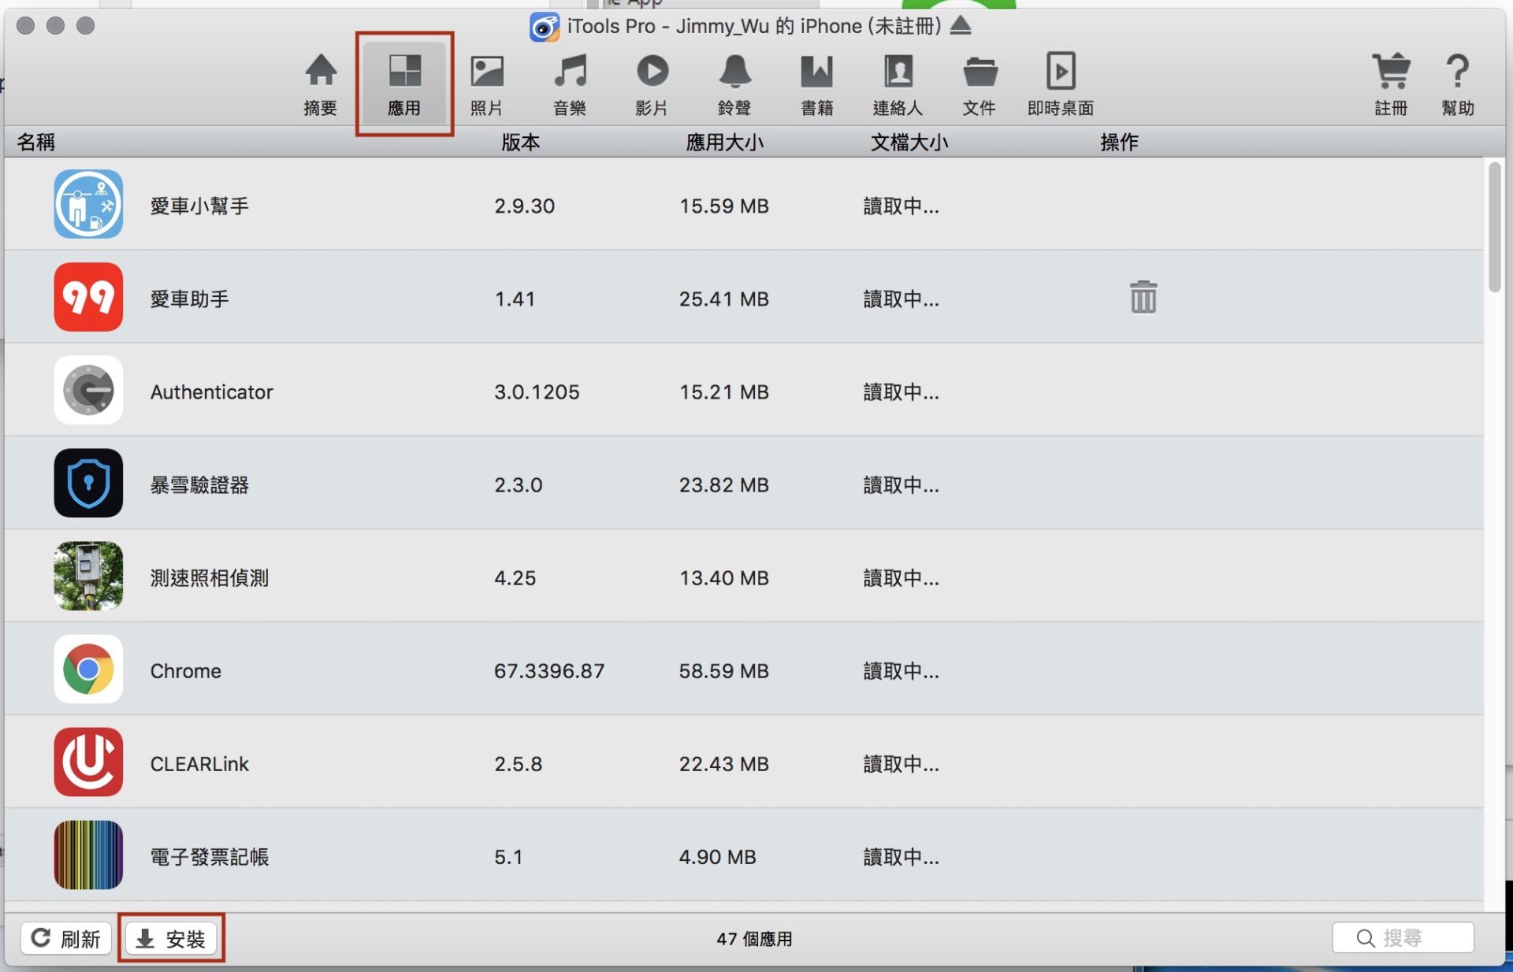
Task: Sort by the 應用大小 column header
Action: tap(724, 142)
